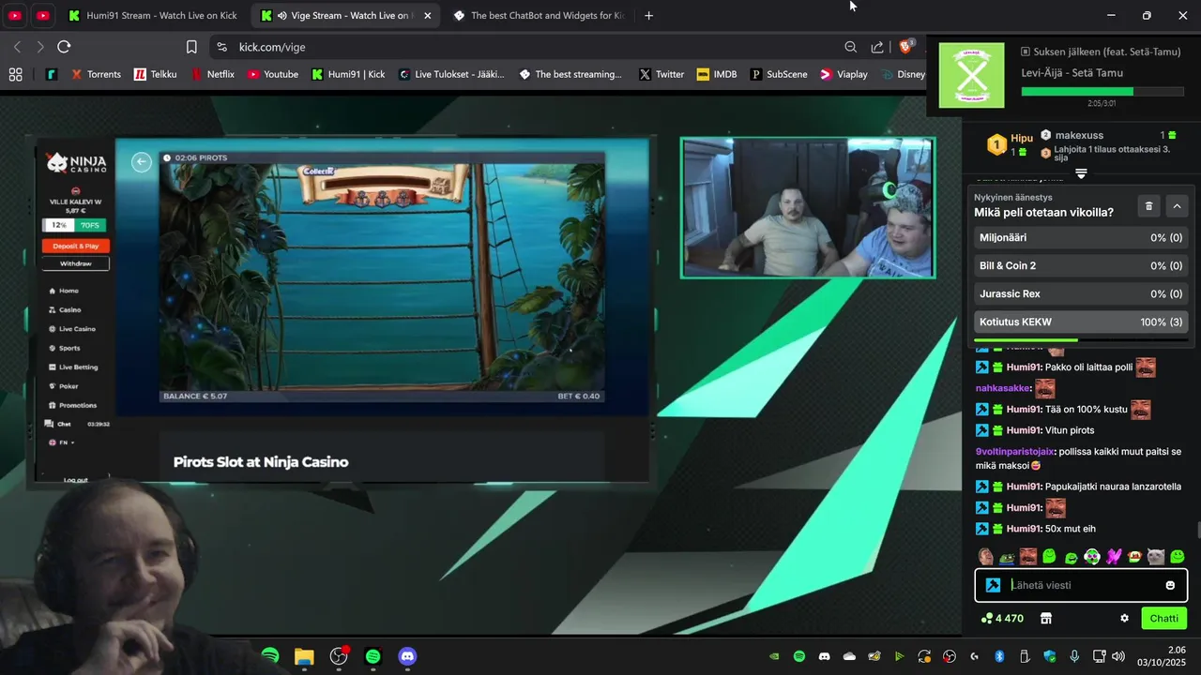Open first pinned YouTube tab
This screenshot has width=1201, height=675.
click(15, 15)
